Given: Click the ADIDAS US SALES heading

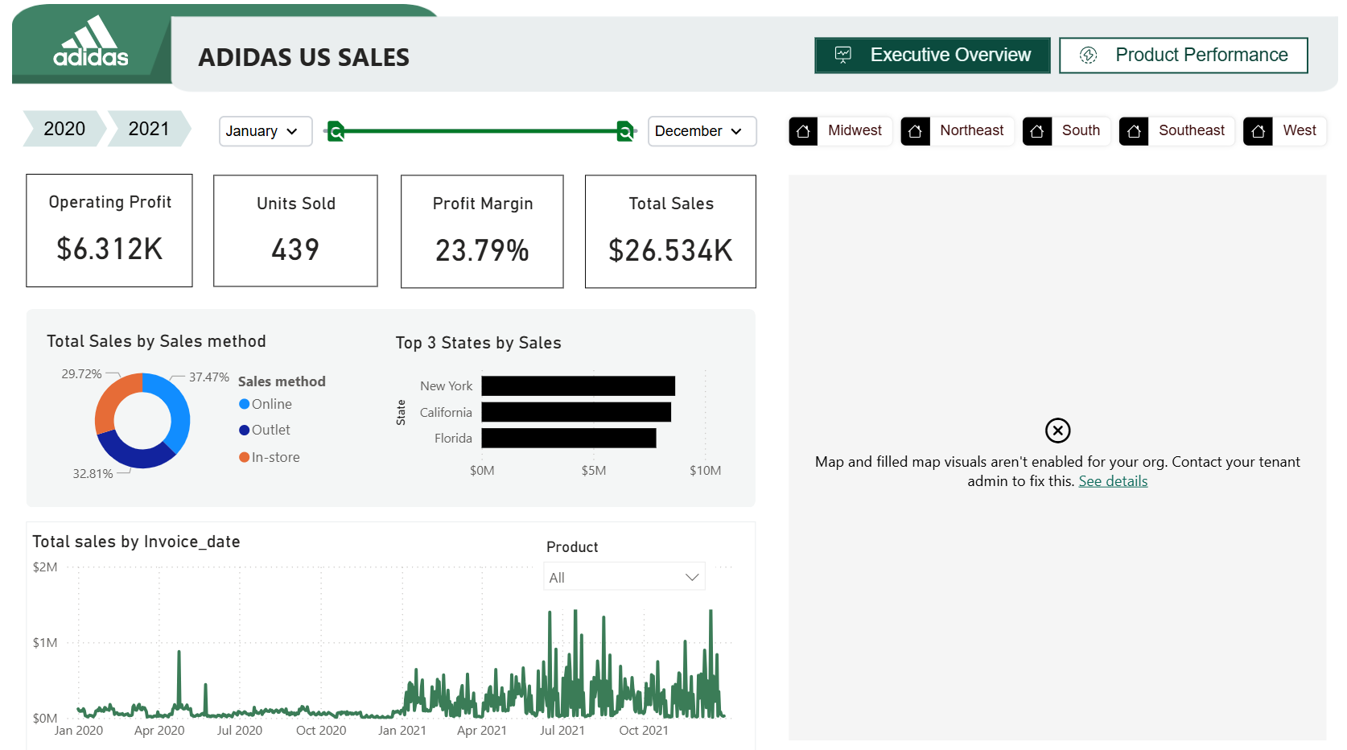Looking at the screenshot, I should coord(303,57).
